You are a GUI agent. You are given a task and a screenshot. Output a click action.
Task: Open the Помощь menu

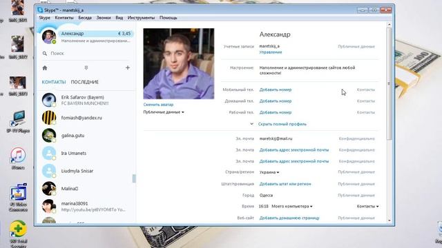pos(169,18)
